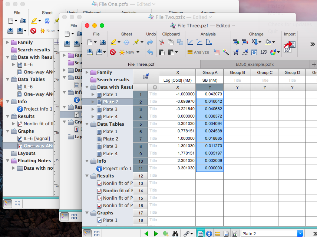Click the binoculars Find icon in bottom bar

point(176,233)
